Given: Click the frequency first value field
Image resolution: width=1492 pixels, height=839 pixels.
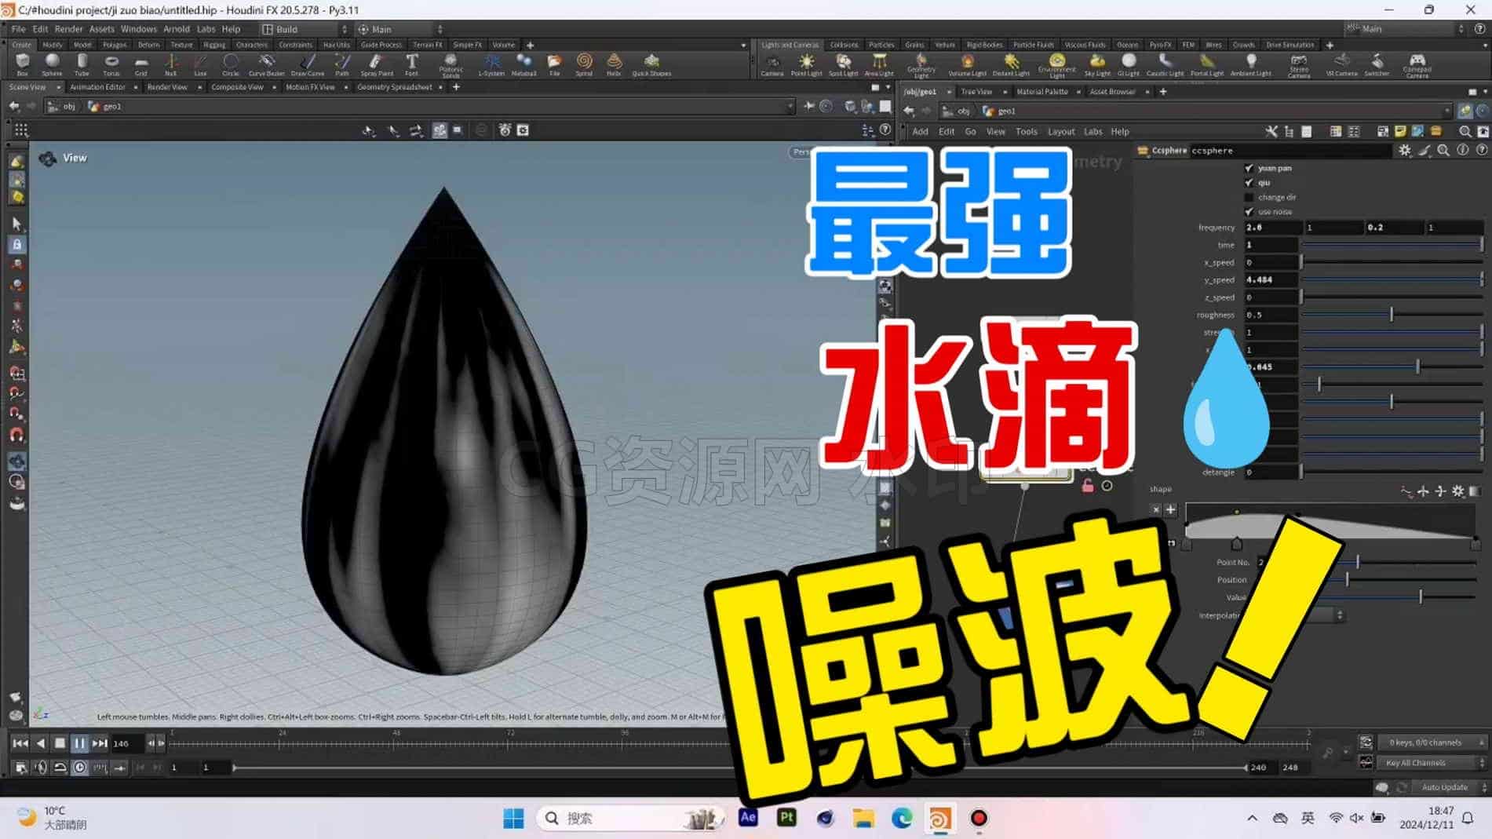Looking at the screenshot, I should [x=1272, y=228].
